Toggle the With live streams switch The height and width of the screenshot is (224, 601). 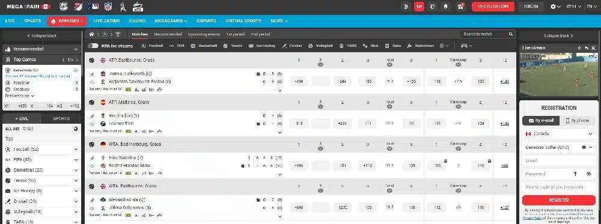(x=93, y=46)
